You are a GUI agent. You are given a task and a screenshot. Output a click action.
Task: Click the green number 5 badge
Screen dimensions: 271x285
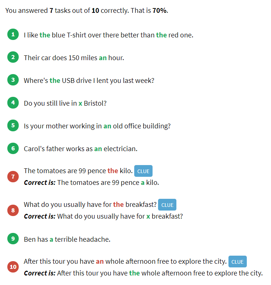[x=13, y=126]
